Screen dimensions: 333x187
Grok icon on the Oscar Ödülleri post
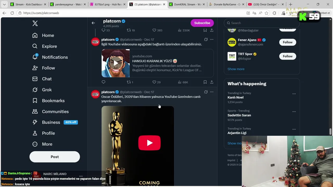pyautogui.click(x=206, y=92)
